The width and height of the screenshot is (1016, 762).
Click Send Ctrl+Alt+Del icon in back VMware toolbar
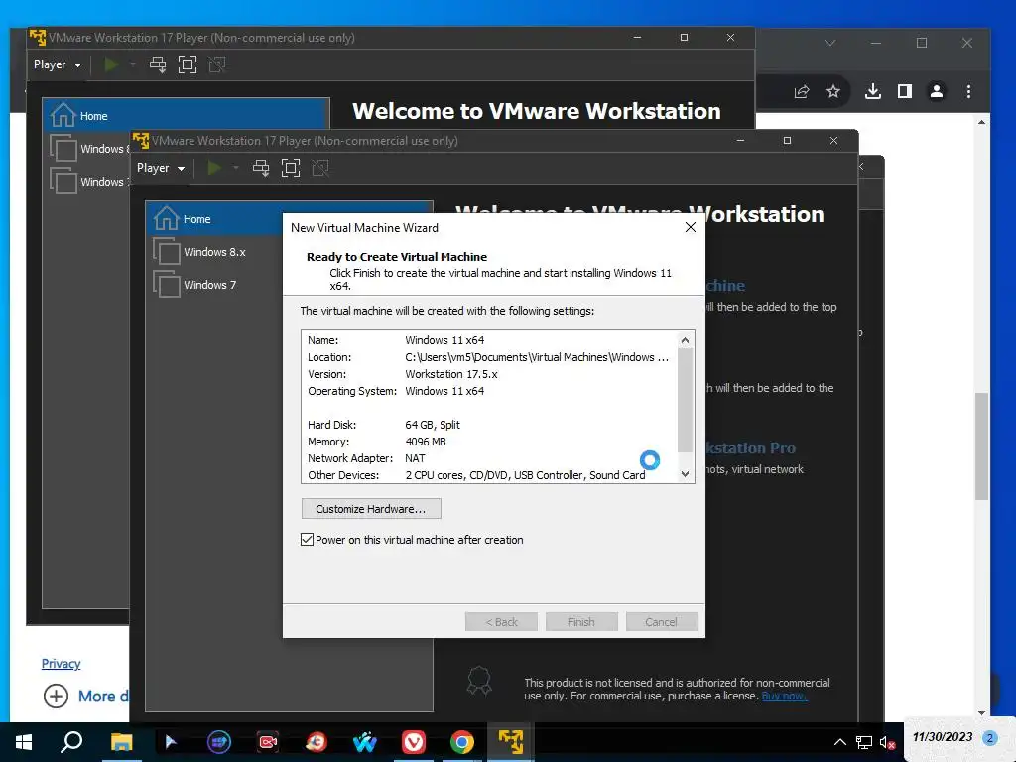[158, 64]
